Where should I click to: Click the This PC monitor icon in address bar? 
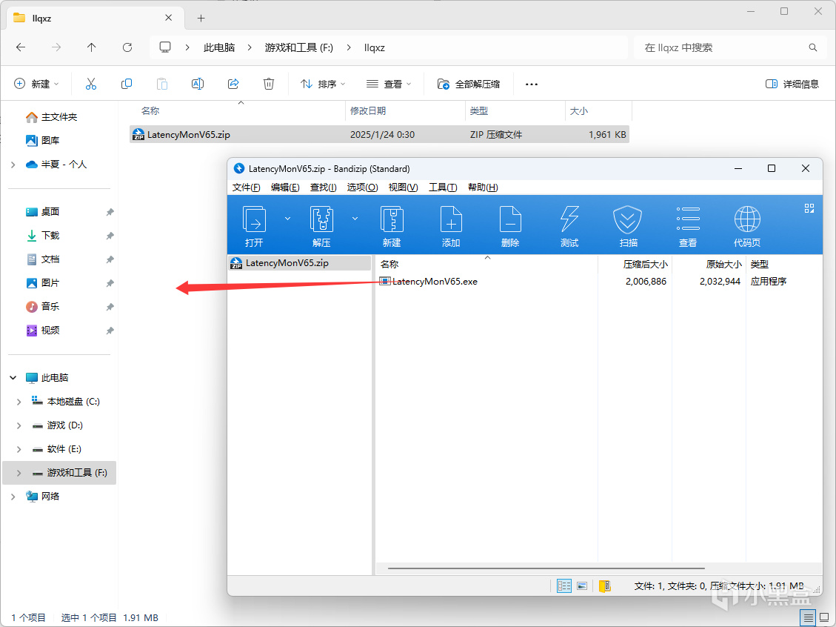[x=165, y=47]
